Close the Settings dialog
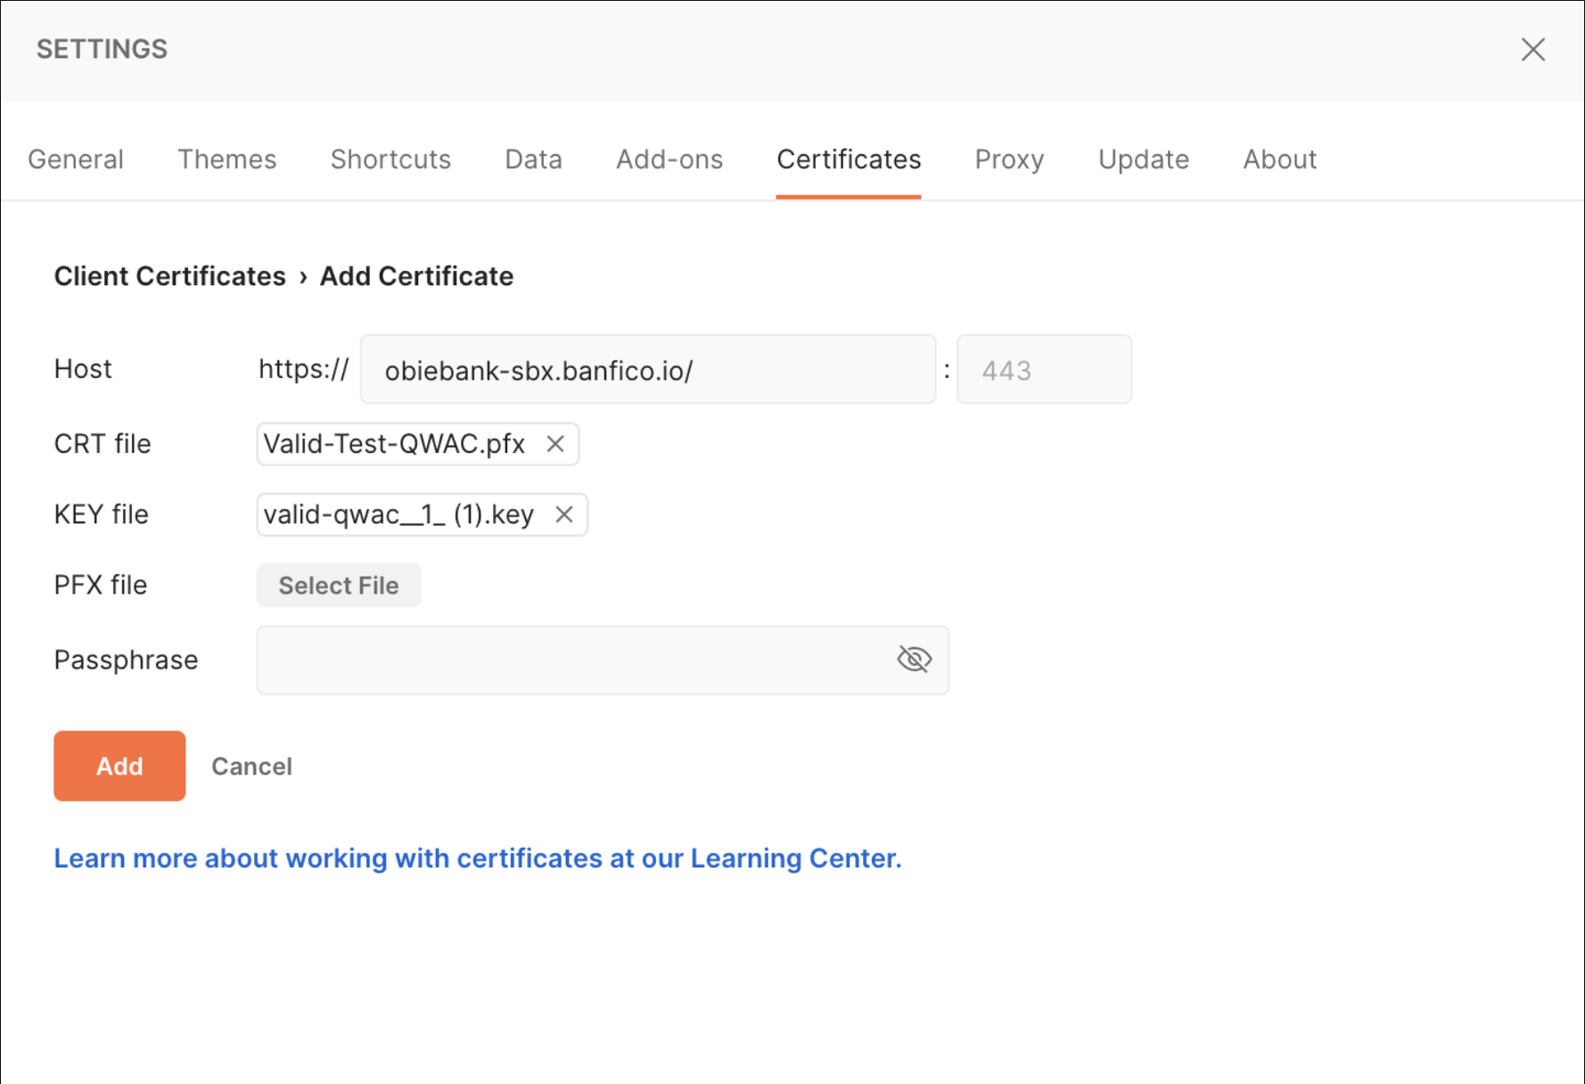Screen dimensions: 1585x1084 pos(1532,50)
